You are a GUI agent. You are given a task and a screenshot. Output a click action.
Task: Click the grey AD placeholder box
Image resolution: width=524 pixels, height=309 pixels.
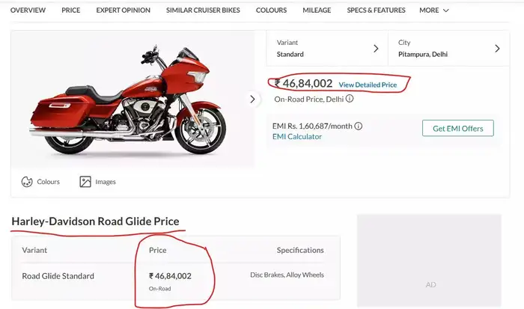click(x=430, y=260)
